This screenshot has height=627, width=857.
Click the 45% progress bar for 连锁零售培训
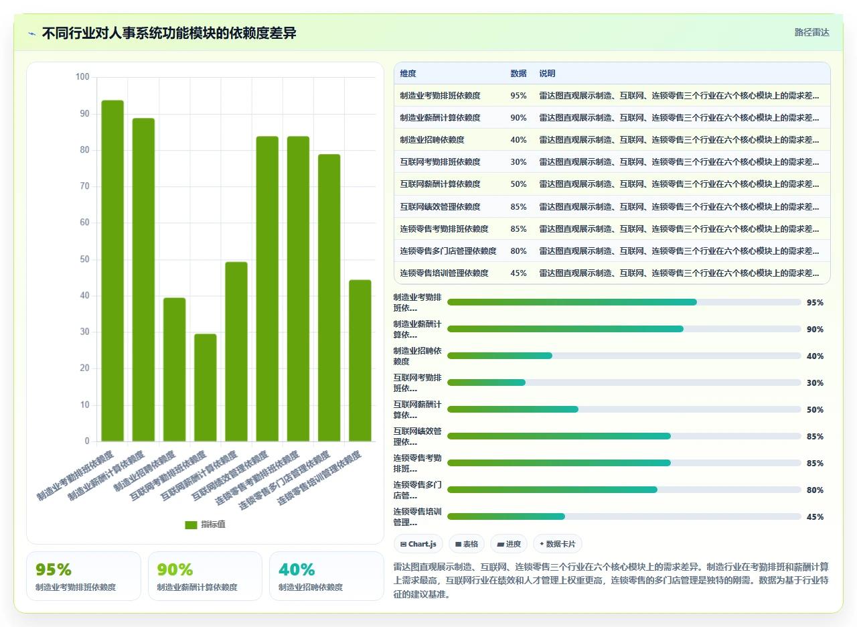point(624,516)
